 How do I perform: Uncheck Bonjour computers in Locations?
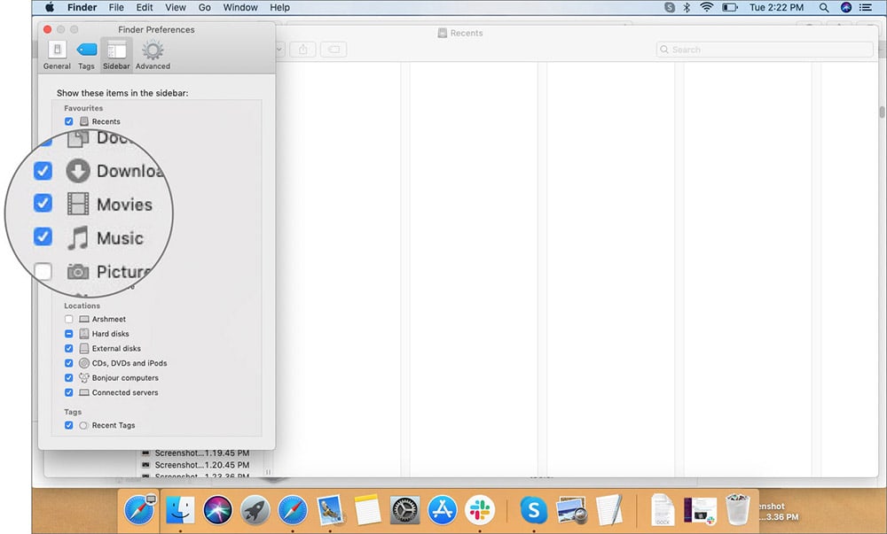(x=68, y=377)
